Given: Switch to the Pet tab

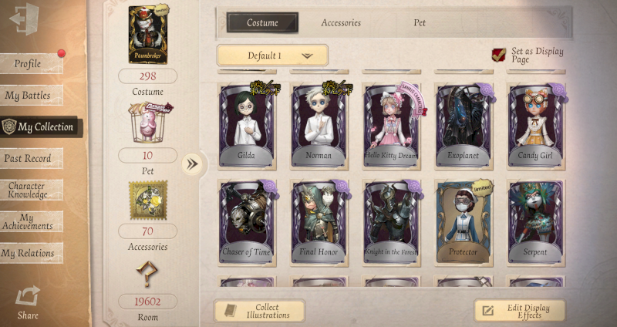Looking at the screenshot, I should (x=420, y=23).
